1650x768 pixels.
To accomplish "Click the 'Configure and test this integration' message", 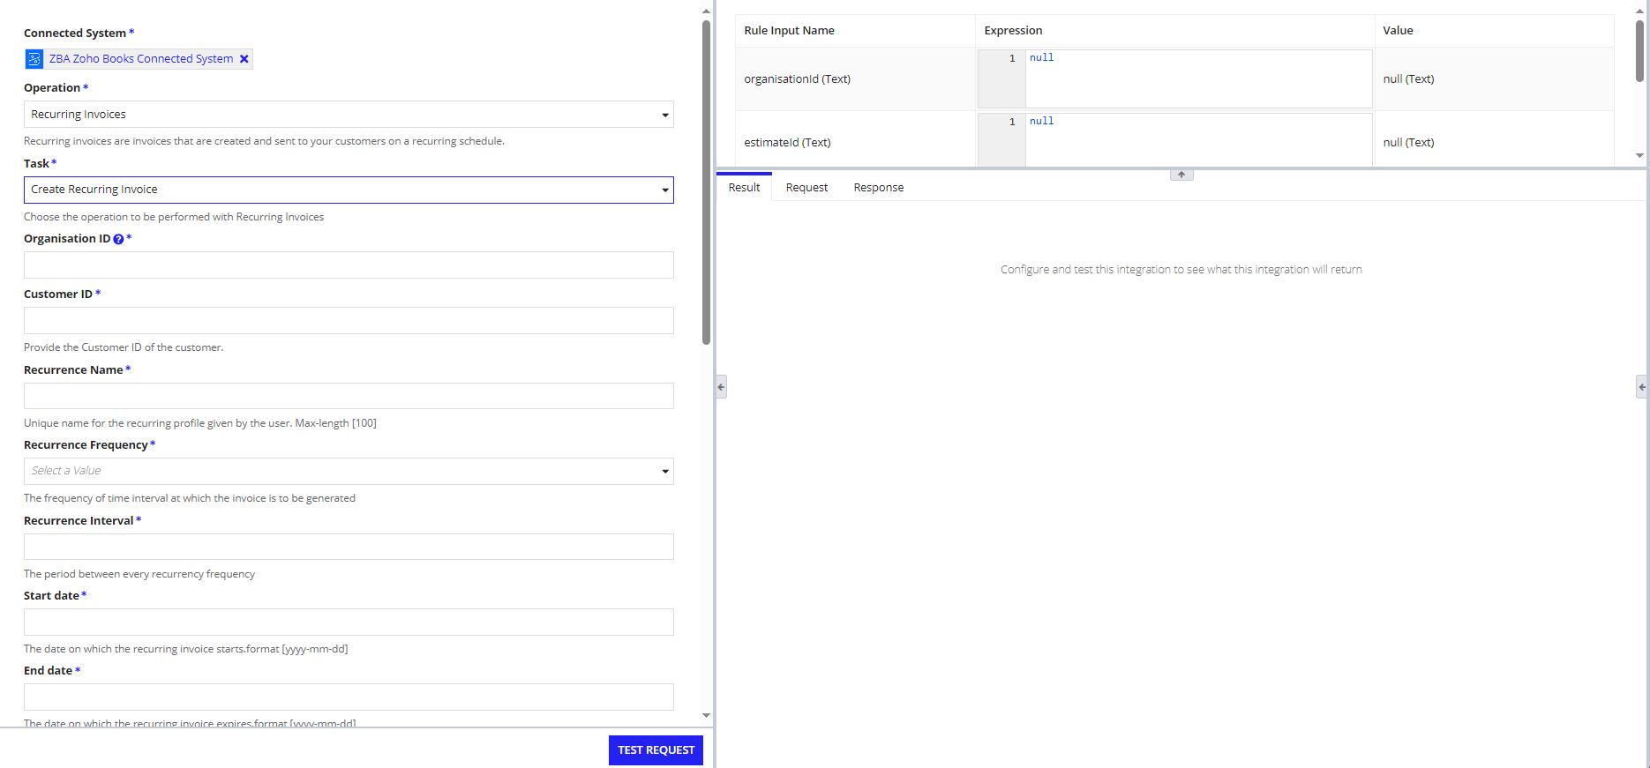I will point(1181,269).
